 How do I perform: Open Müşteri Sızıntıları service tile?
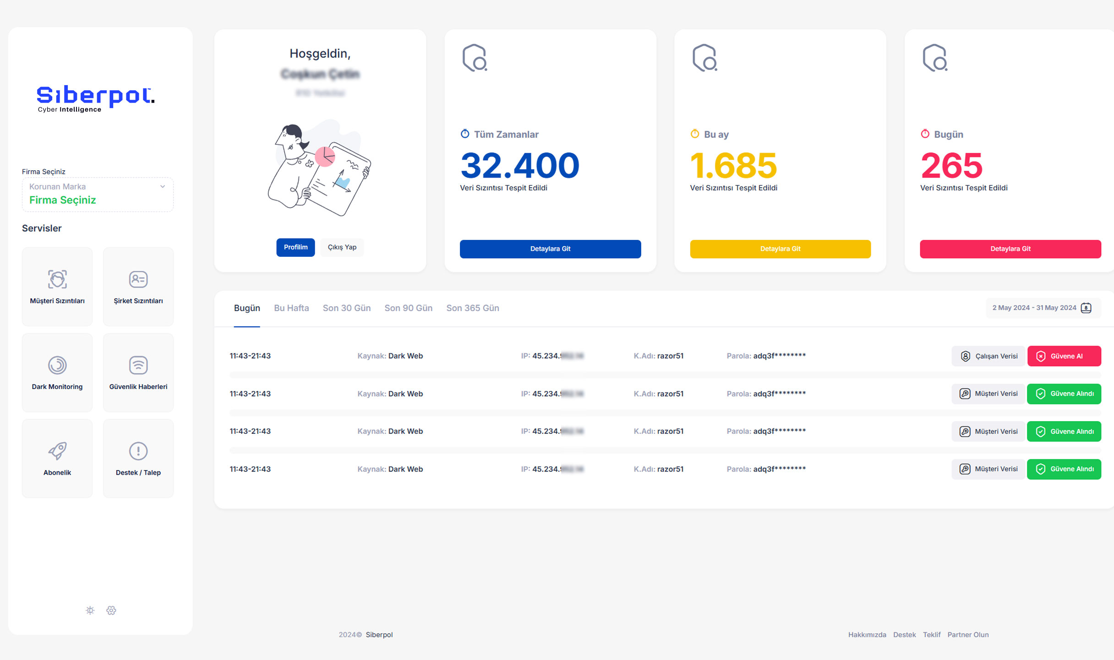coord(57,287)
